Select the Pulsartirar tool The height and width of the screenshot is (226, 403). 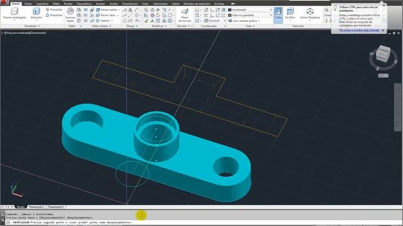(x=54, y=15)
